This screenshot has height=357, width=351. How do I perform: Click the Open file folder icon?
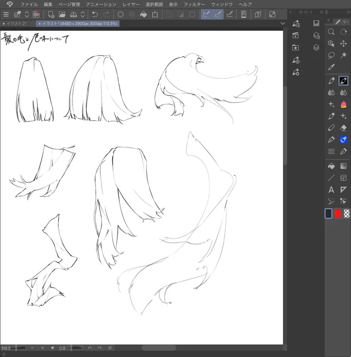(x=62, y=15)
